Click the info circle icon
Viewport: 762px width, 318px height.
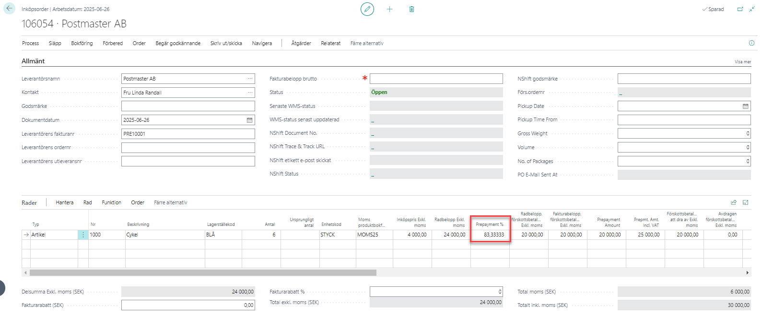pyautogui.click(x=751, y=43)
